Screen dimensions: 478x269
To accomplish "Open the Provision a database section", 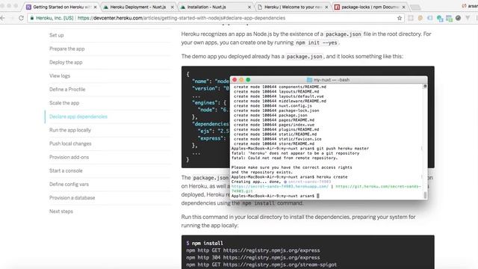I will 72,197.
